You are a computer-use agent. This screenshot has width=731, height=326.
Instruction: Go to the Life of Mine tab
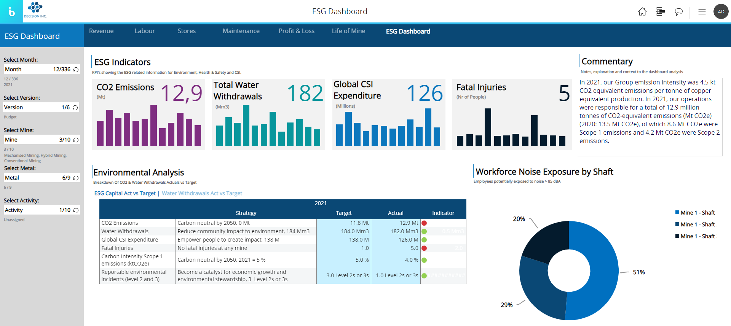pos(348,31)
